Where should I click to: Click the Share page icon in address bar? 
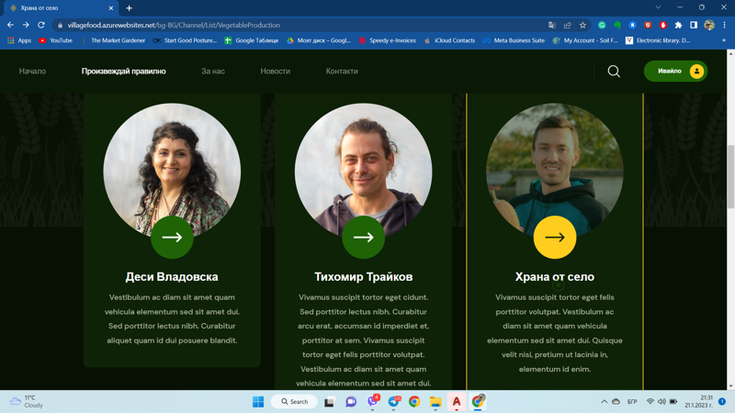coord(567,25)
